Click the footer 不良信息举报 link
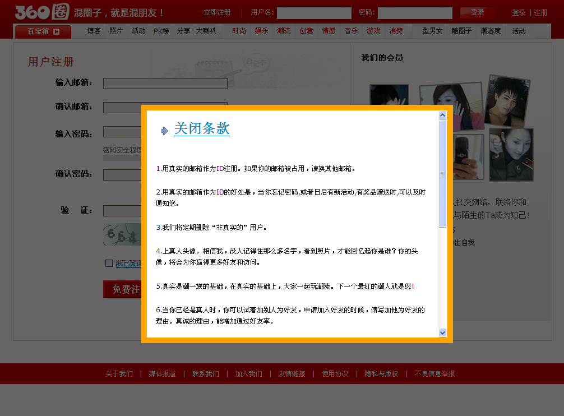564x416 pixels. (434, 374)
